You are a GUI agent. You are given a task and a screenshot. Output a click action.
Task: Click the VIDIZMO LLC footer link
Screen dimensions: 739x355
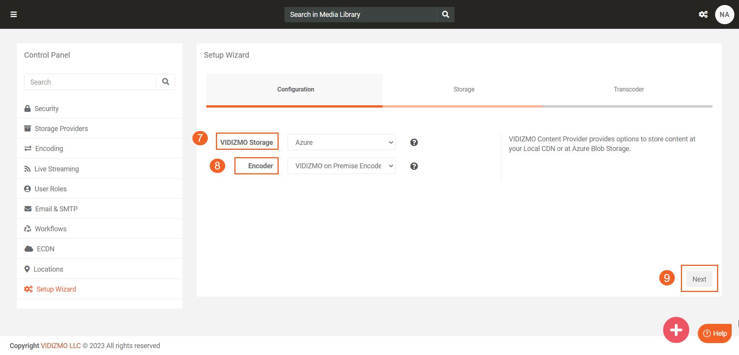[61, 346]
